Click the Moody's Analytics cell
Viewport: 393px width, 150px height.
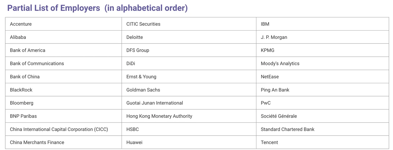pyautogui.click(x=280, y=64)
